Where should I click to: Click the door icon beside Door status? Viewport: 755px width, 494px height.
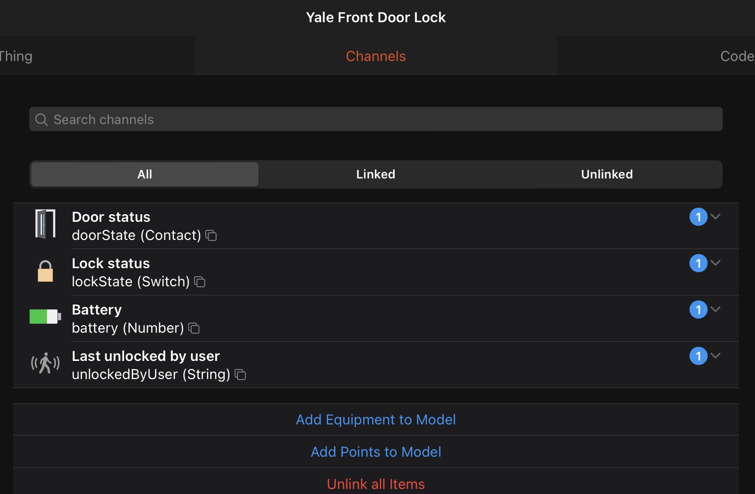pyautogui.click(x=45, y=224)
